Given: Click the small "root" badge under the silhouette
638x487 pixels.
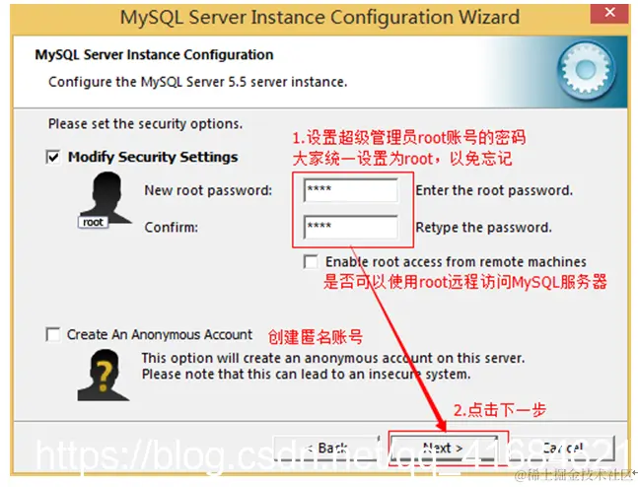Looking at the screenshot, I should coord(93,222).
